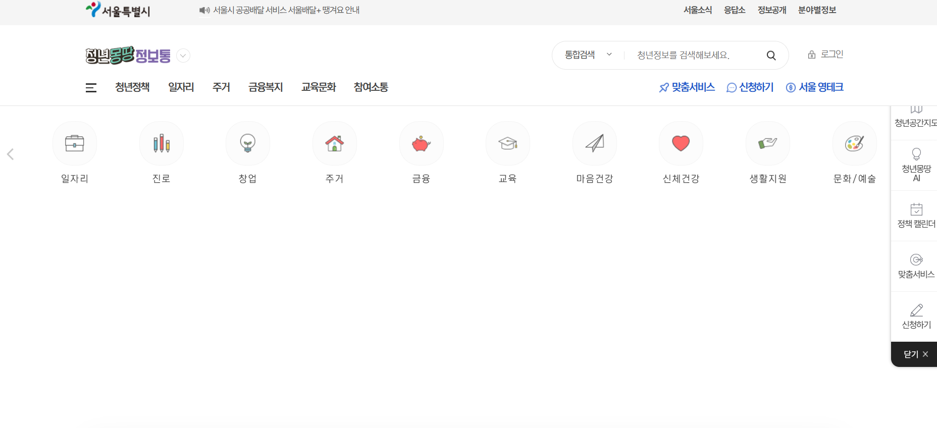937x428 pixels.
Task: Click the speaker announcement icon
Action: tap(204, 10)
